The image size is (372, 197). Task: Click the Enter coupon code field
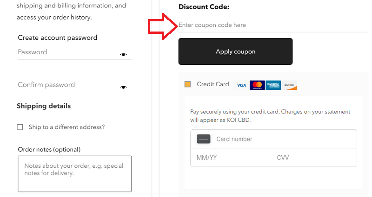270,25
